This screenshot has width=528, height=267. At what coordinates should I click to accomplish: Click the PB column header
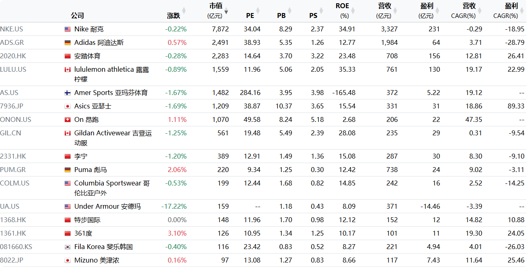(281, 15)
